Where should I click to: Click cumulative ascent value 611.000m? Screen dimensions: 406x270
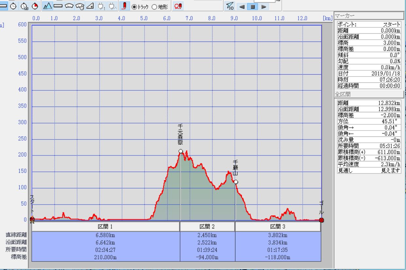pos(389,152)
